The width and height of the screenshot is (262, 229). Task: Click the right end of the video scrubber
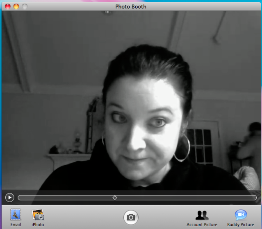(254, 198)
